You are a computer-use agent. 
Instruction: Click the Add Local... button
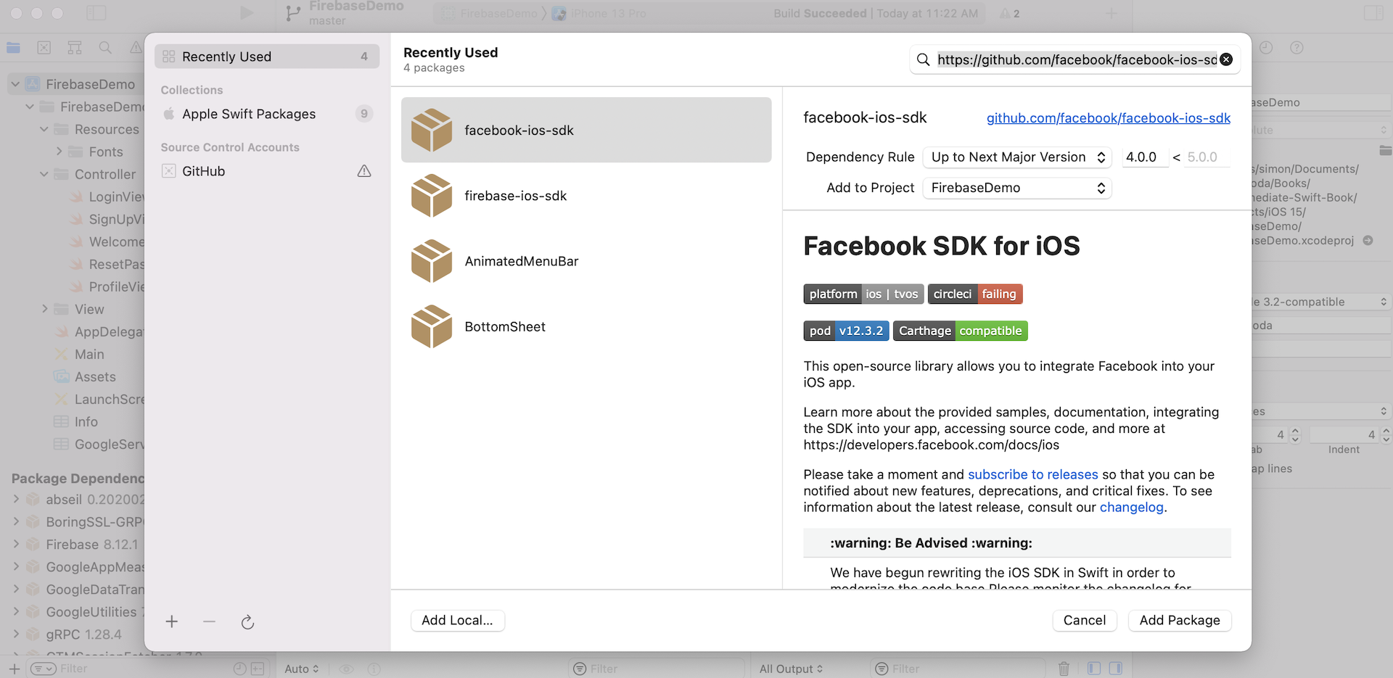(x=457, y=620)
